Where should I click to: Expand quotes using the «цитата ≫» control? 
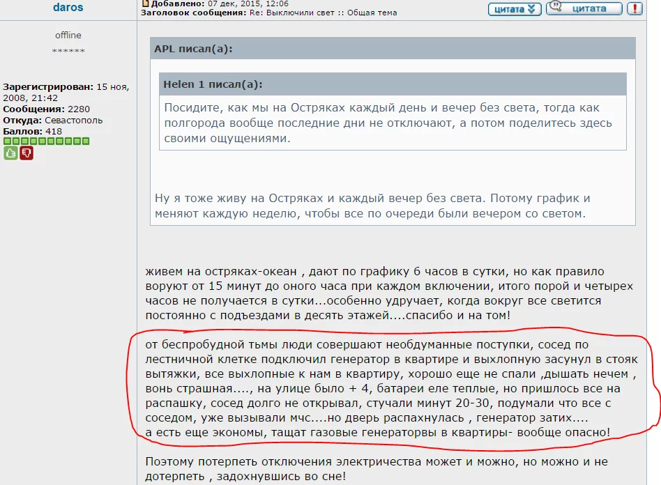click(515, 8)
